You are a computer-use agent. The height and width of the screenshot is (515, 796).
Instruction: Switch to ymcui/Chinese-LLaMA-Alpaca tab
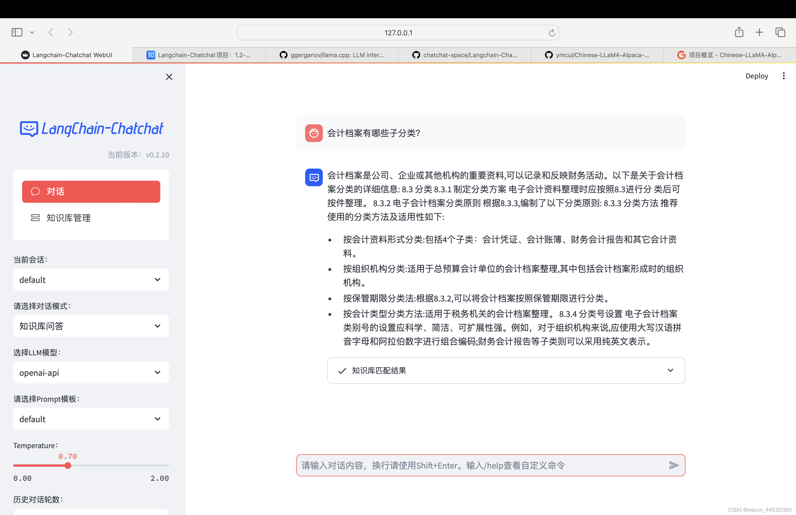(597, 55)
